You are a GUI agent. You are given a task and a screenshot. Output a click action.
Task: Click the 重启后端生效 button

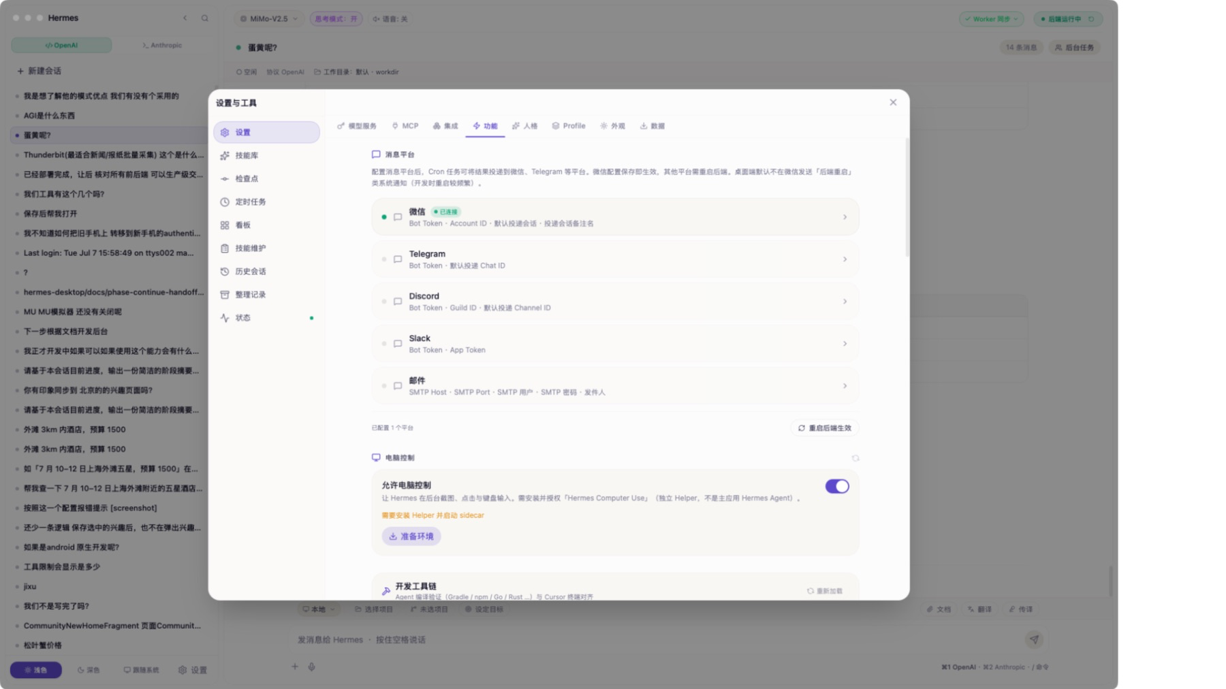tap(825, 428)
